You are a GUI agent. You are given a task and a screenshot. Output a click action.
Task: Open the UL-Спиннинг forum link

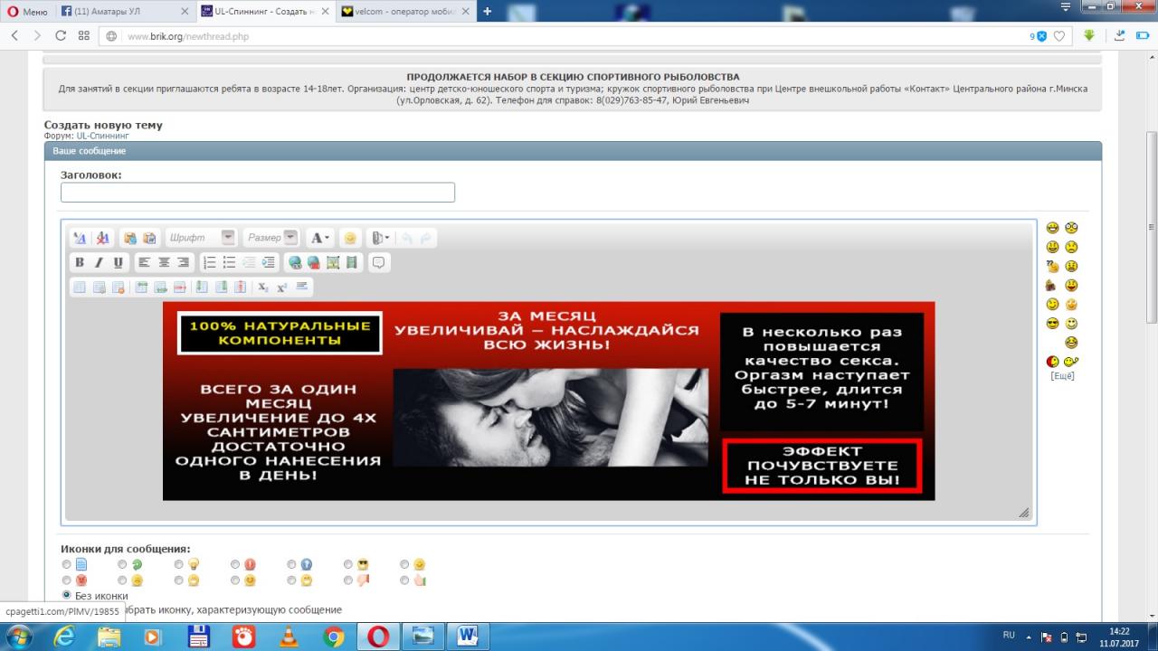102,136
